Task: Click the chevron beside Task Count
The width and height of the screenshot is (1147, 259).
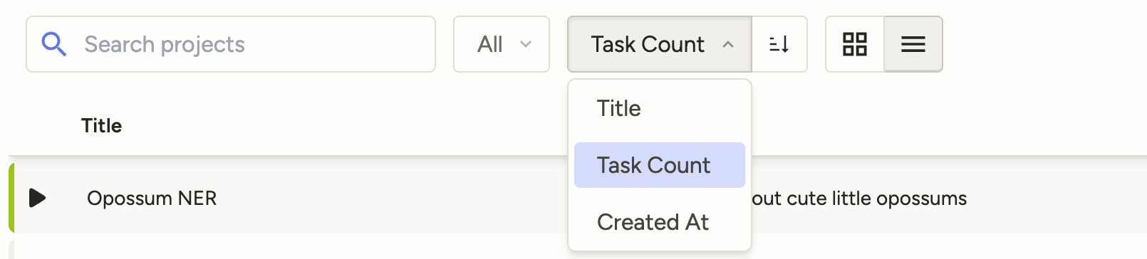Action: click(x=727, y=44)
